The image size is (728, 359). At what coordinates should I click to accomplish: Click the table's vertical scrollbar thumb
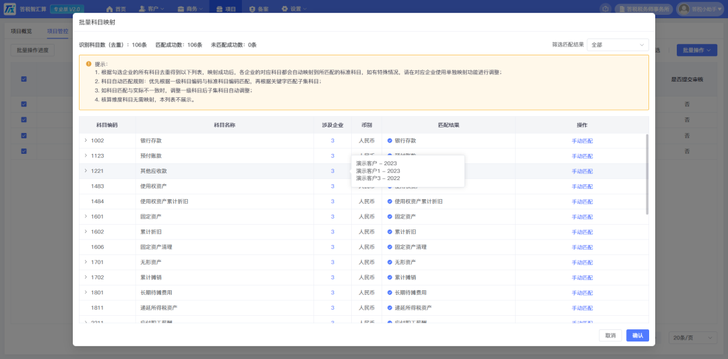click(647, 174)
